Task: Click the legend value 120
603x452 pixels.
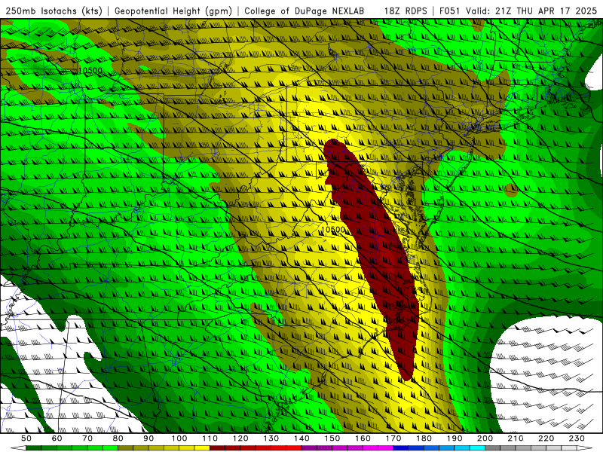Action: [x=240, y=438]
